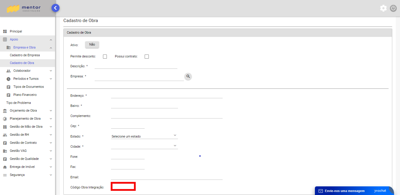Search Empresa with the magnifier button

click(x=188, y=77)
